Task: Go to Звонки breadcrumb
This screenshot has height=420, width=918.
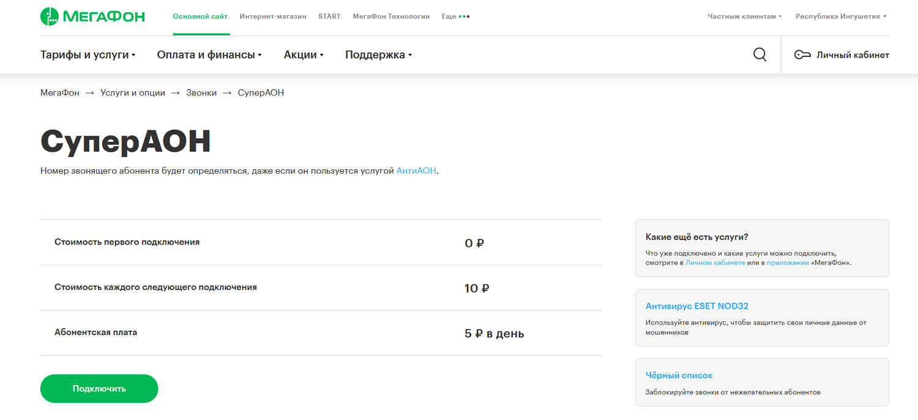Action: pos(201,93)
